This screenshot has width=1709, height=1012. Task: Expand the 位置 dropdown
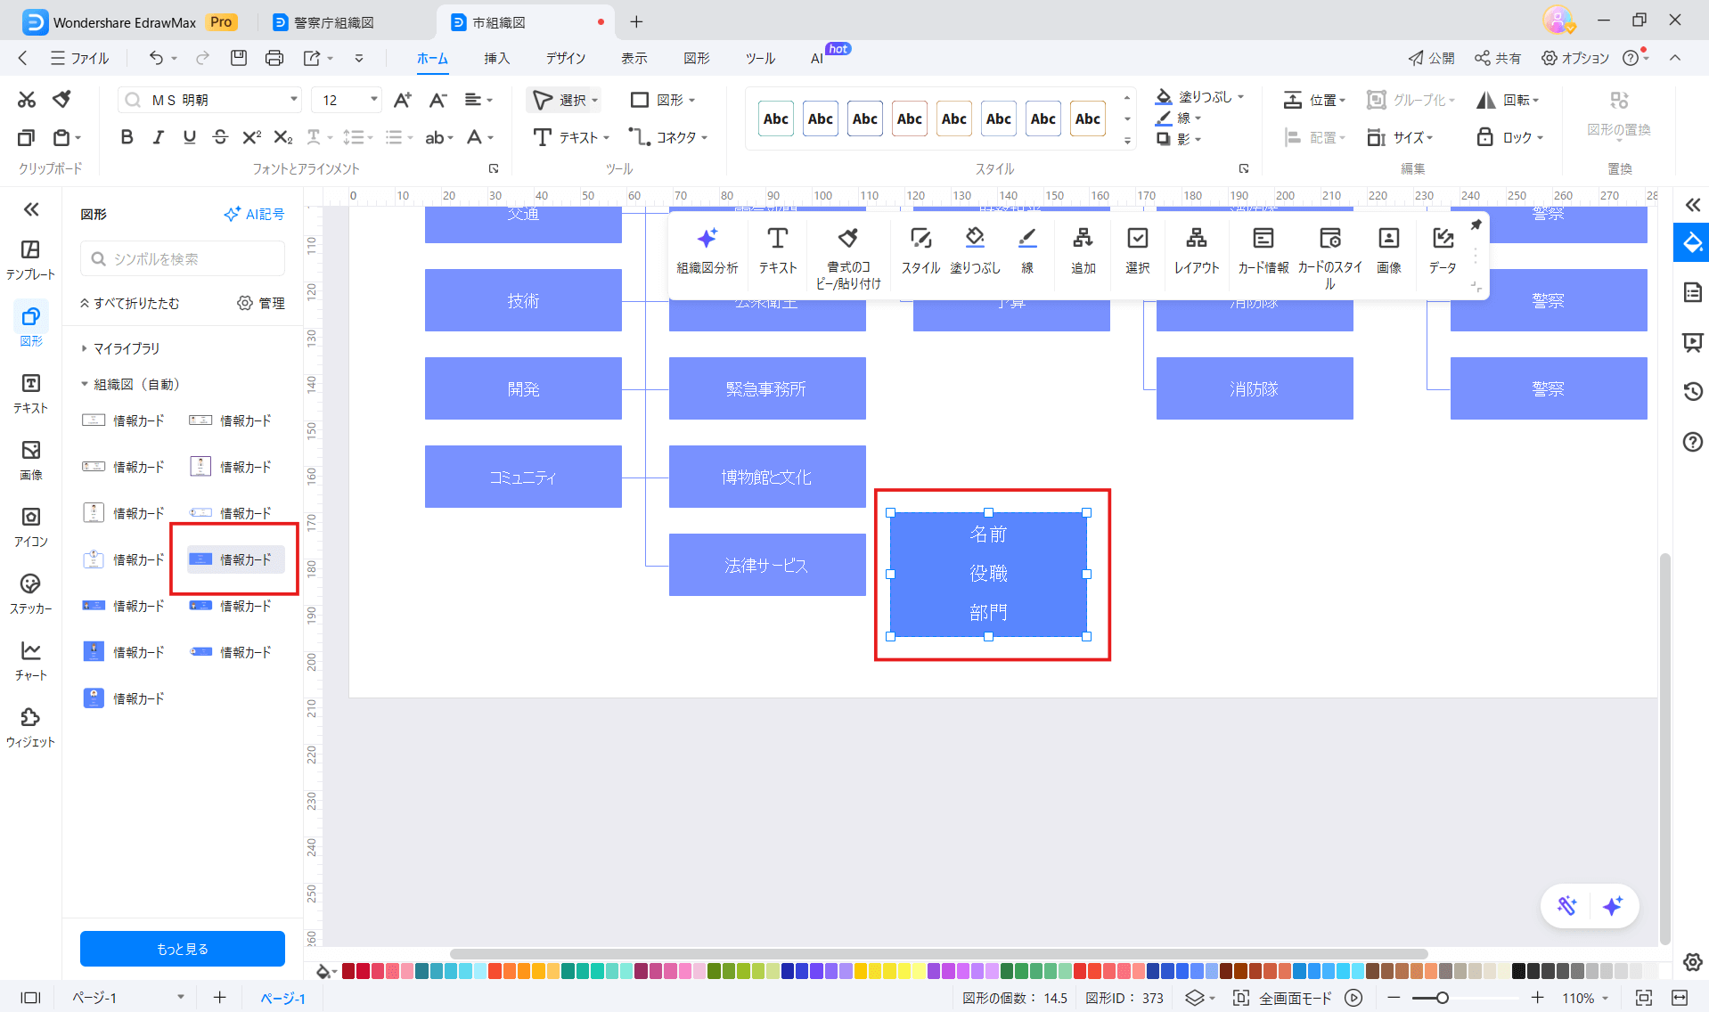pyautogui.click(x=1342, y=101)
